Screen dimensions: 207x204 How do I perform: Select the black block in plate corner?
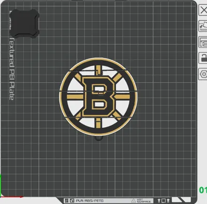(x=24, y=24)
